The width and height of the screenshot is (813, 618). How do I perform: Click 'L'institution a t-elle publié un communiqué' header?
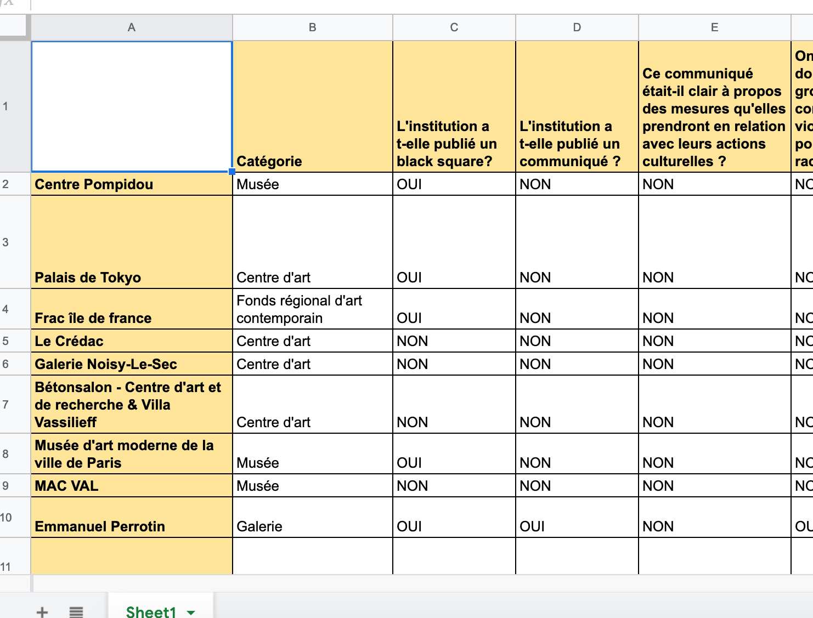tap(577, 106)
